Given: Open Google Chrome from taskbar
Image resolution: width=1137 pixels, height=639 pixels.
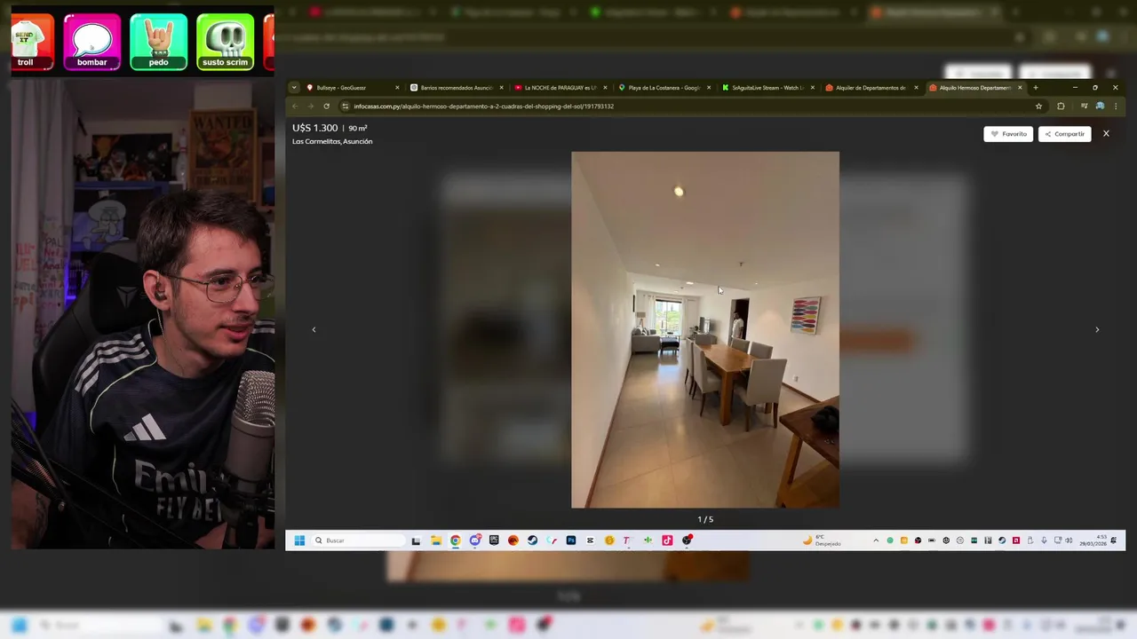Looking at the screenshot, I should 456,540.
